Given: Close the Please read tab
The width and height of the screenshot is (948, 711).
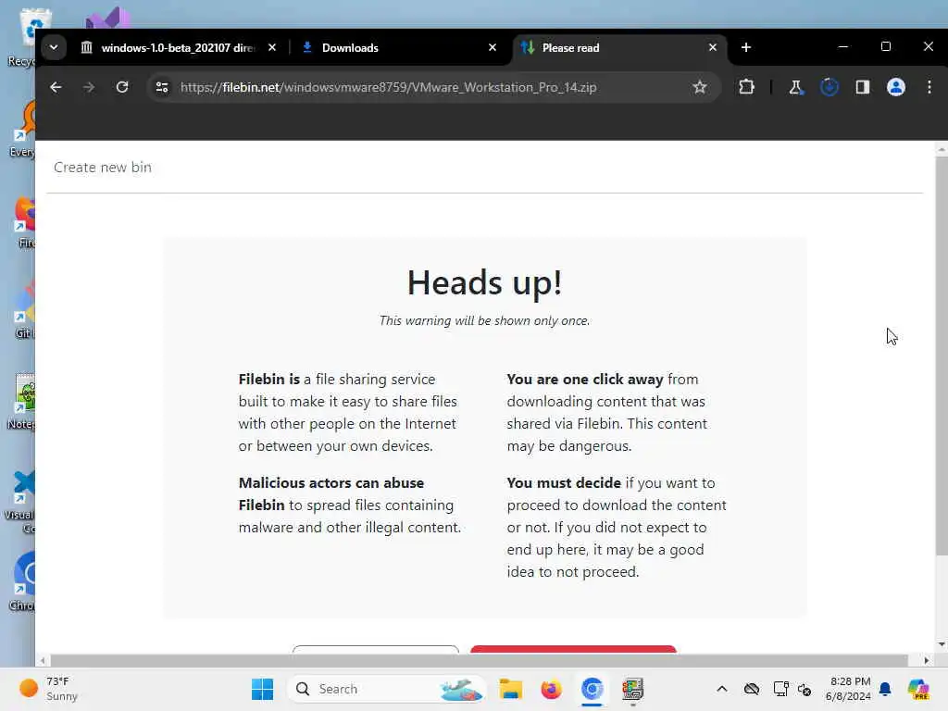Looking at the screenshot, I should [713, 47].
